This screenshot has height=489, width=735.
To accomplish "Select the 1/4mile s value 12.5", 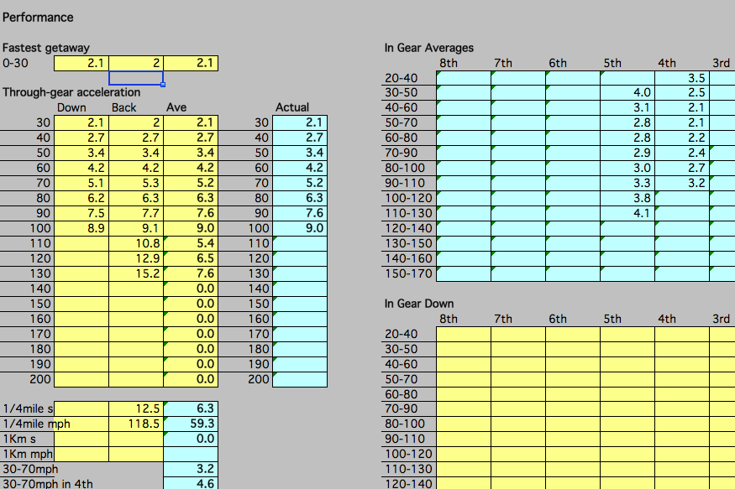I will click(x=136, y=408).
